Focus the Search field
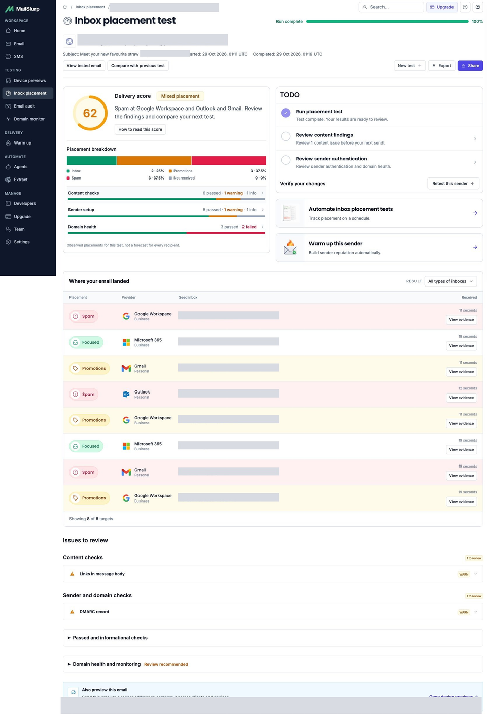487x715 pixels. [x=391, y=7]
